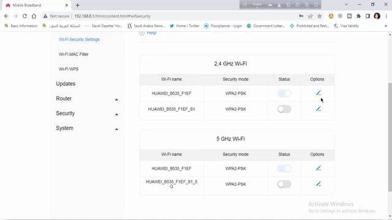
Task: Edit the HUAWEI_B535_F1EF_S1_5G network
Action: point(318,184)
